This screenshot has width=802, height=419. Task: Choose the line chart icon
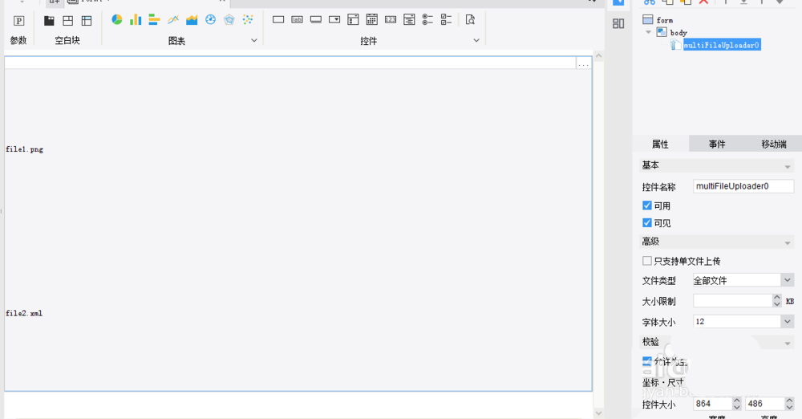tap(173, 19)
